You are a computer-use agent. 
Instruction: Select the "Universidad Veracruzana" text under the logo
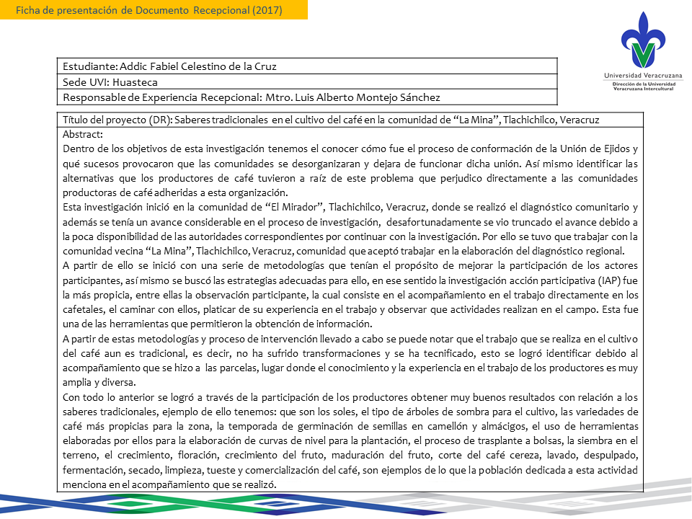click(644, 76)
